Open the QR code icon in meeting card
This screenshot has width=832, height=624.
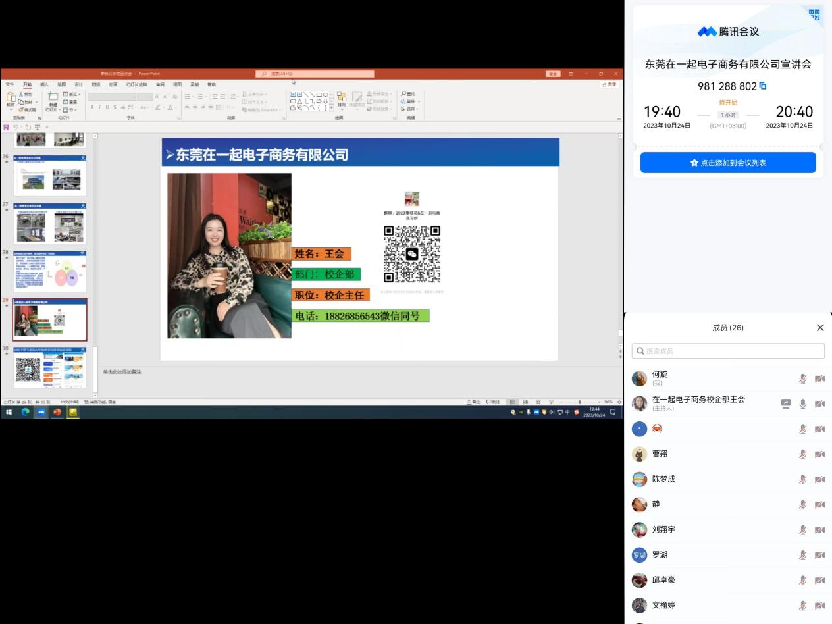pos(814,14)
